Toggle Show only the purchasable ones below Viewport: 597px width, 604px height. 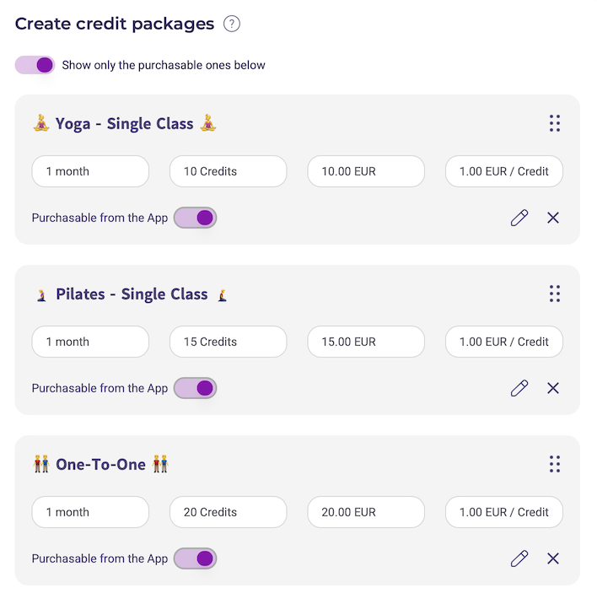click(35, 65)
